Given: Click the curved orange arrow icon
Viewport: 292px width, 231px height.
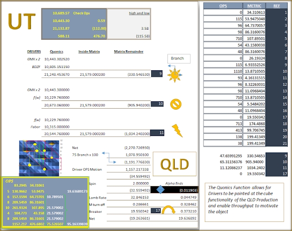Looking at the screenshot, I should click(168, 210).
